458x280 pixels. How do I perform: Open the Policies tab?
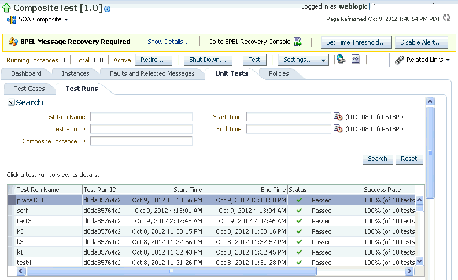pos(279,73)
